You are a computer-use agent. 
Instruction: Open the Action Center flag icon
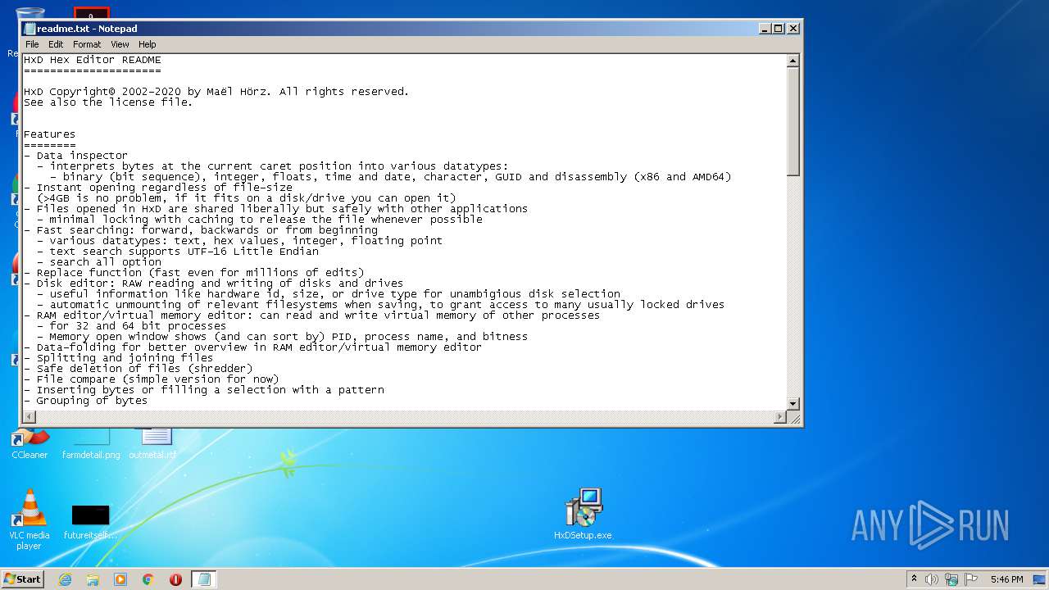tap(971, 579)
